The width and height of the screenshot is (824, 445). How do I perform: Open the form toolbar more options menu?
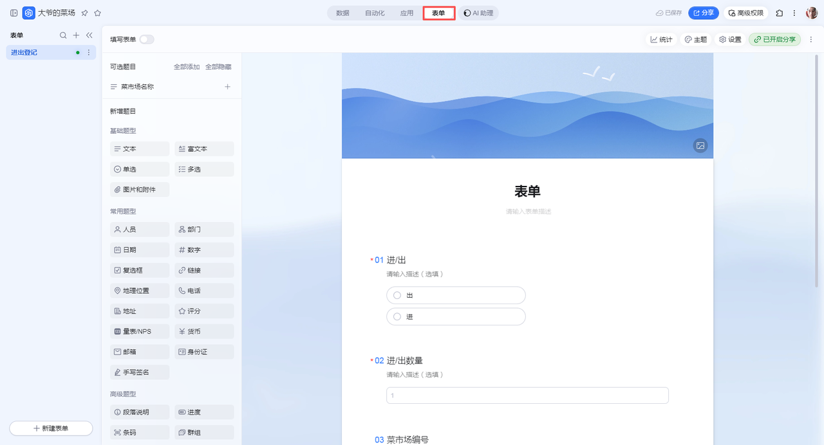[811, 39]
